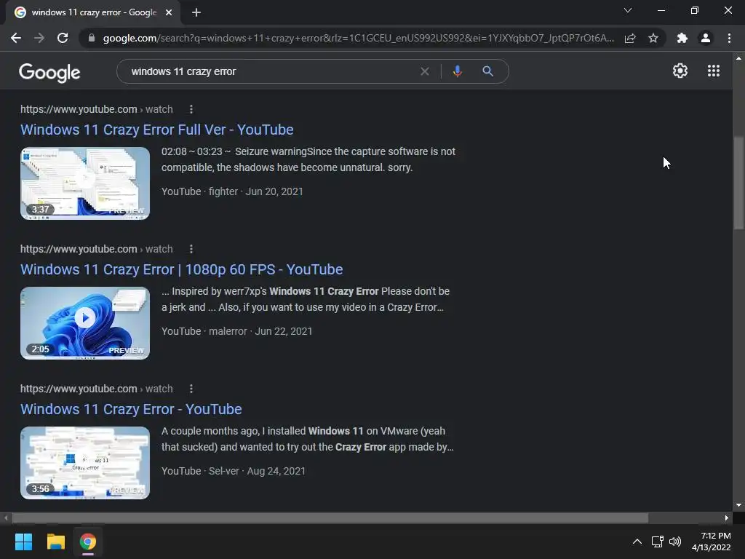Open the Google apps grid
The image size is (745, 559).
coord(713,71)
